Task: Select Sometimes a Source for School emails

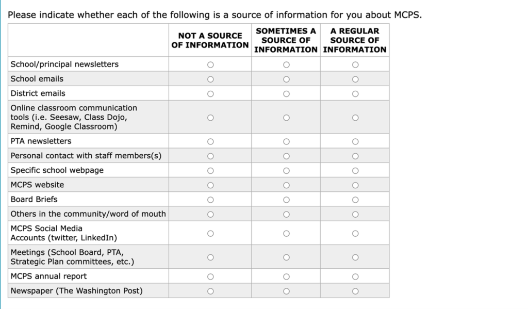Action: click(x=286, y=79)
